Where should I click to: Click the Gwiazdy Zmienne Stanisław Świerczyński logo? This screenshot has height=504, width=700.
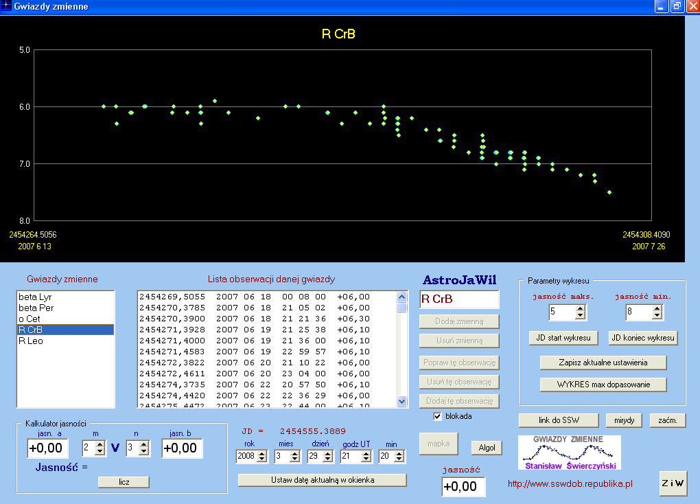(x=570, y=453)
